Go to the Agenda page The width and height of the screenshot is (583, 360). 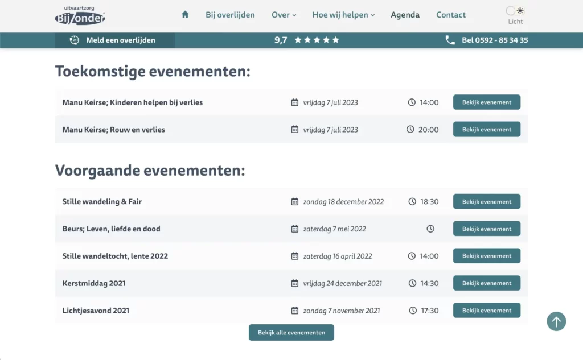[x=405, y=15]
